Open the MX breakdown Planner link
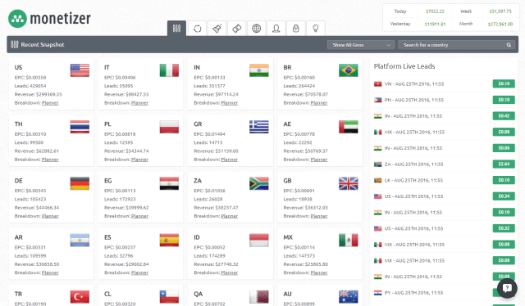525x306 pixels. point(319,273)
